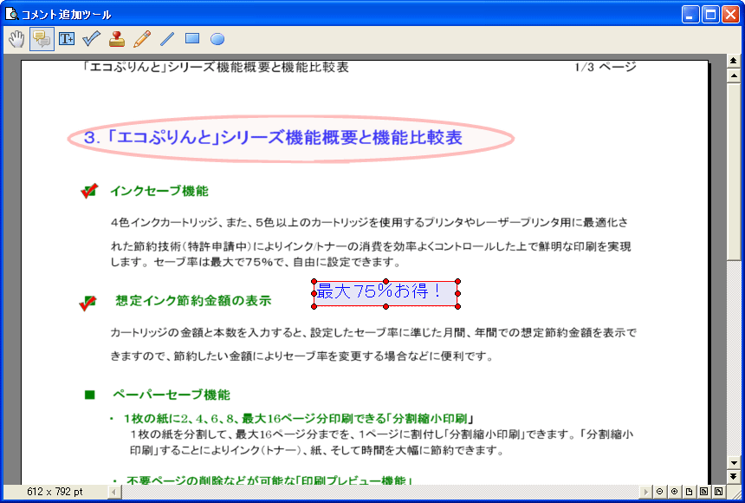Click the zoom in button in status bar
Image resolution: width=745 pixels, height=503 pixels.
[x=674, y=492]
